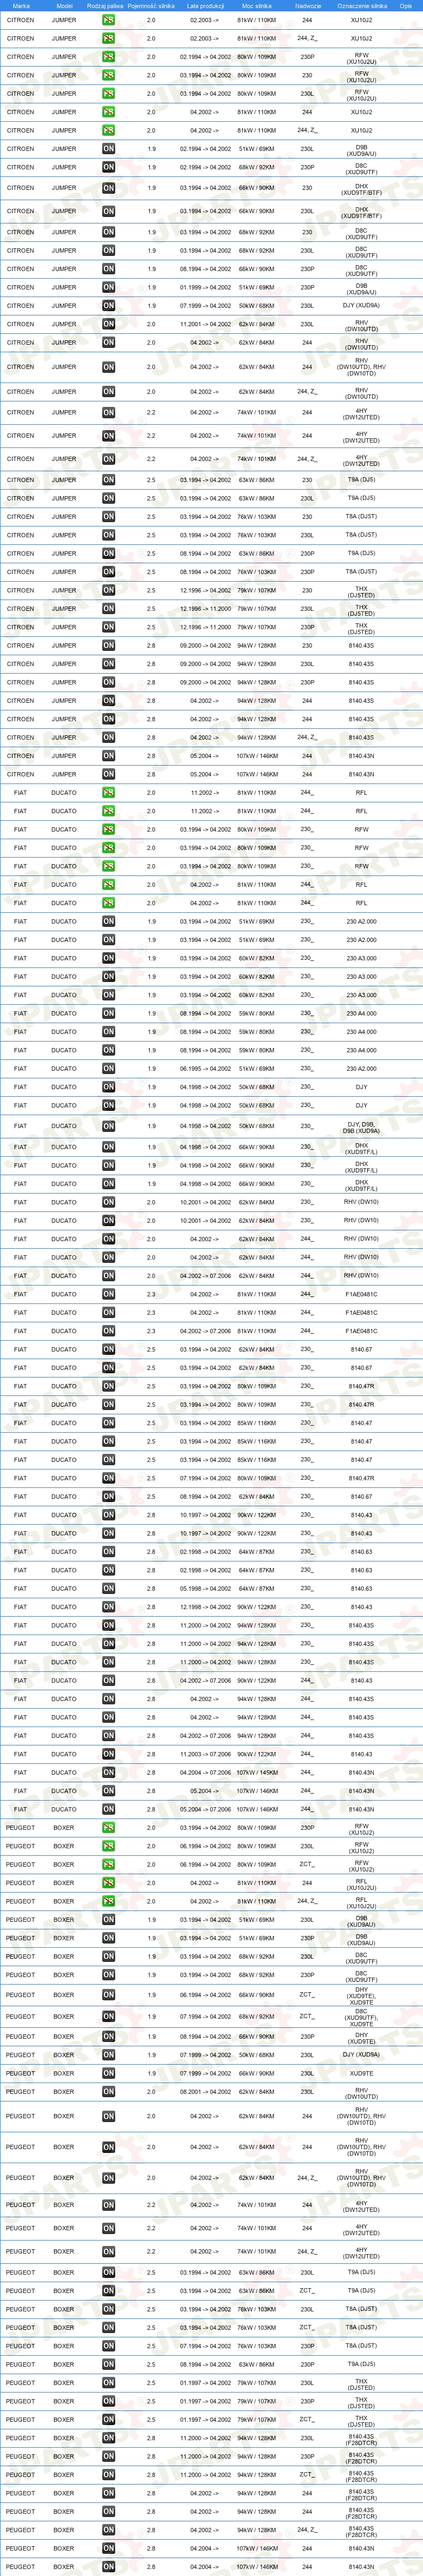
Task: Click the 'XUD9TE' engine cell in the Peugeot 07.1999 row
Action: coord(361,2073)
